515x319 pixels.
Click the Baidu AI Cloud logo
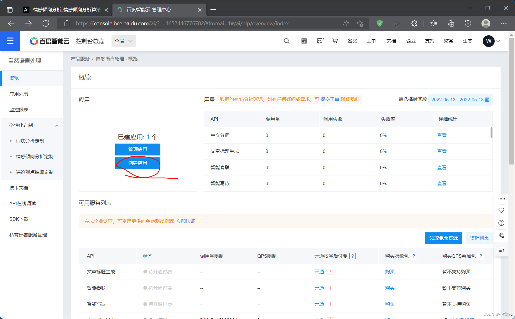point(50,41)
